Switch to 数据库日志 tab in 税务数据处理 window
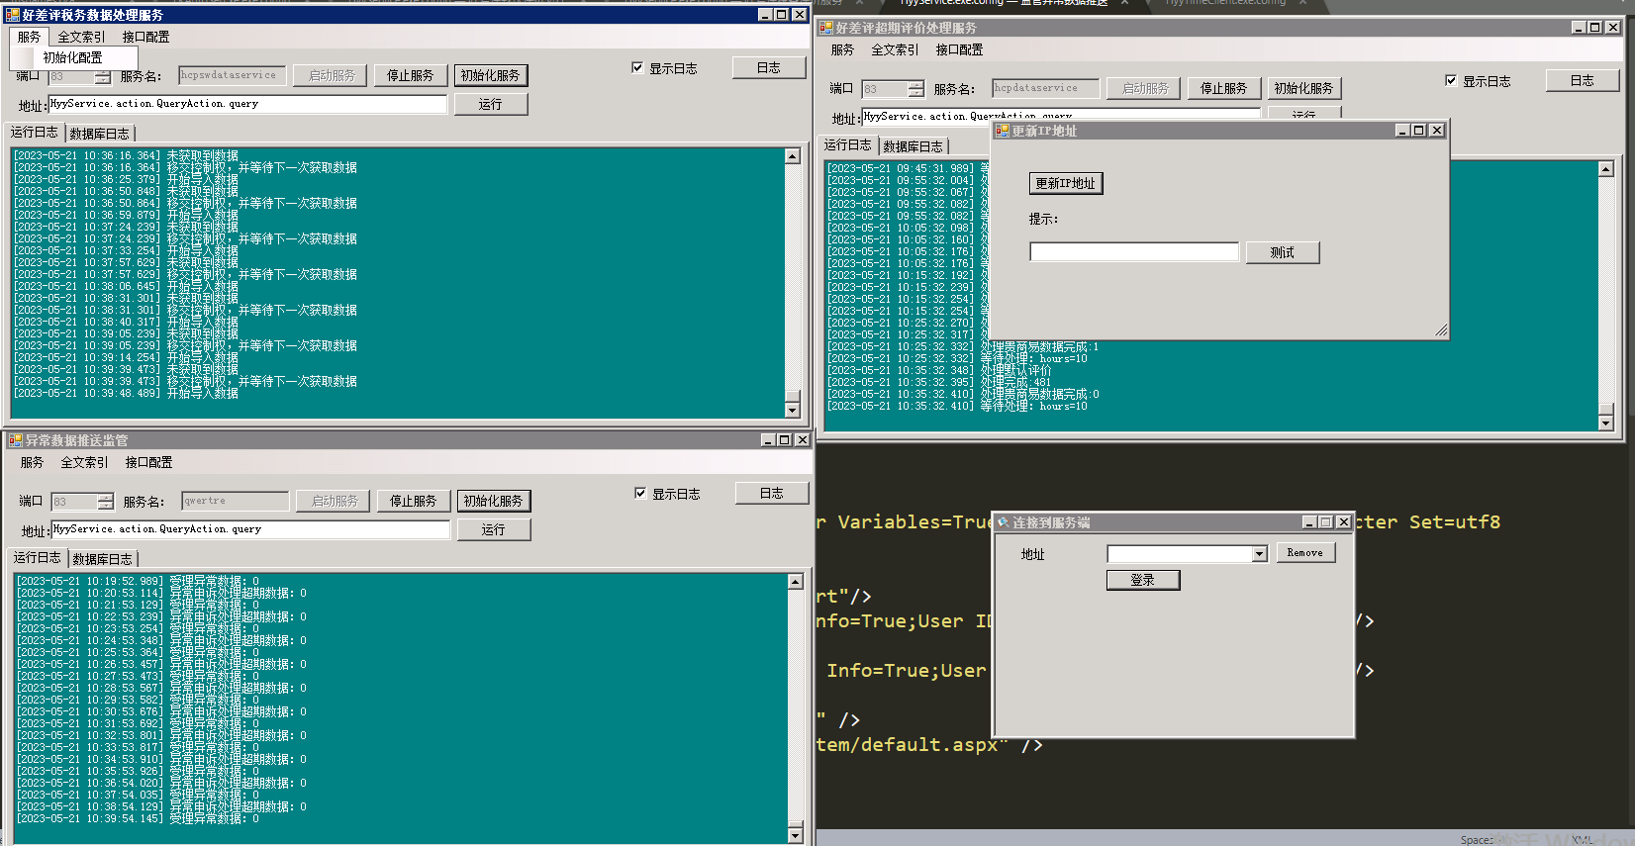The image size is (1635, 846). (x=100, y=134)
